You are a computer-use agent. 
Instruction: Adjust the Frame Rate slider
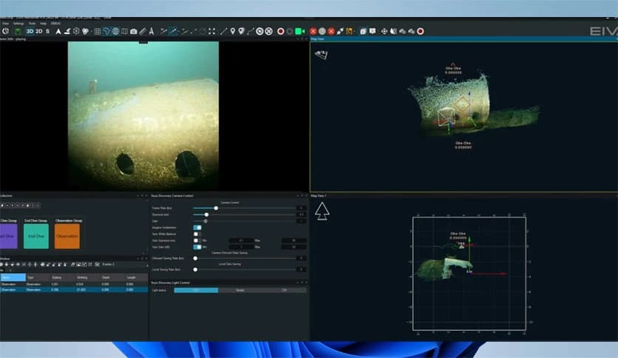pos(216,209)
